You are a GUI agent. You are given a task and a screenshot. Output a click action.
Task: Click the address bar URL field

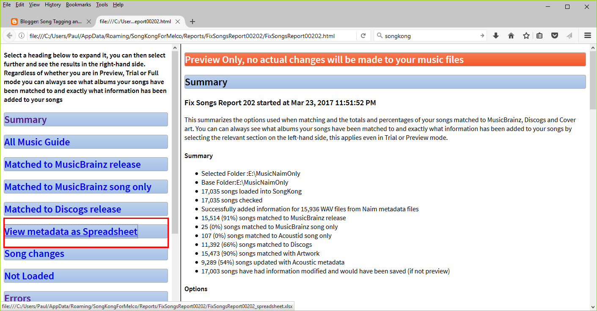(x=191, y=36)
